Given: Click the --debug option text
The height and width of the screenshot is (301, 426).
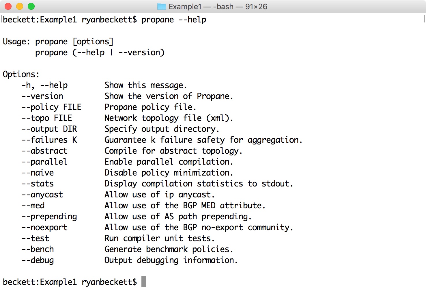Looking at the screenshot, I should [x=38, y=260].
